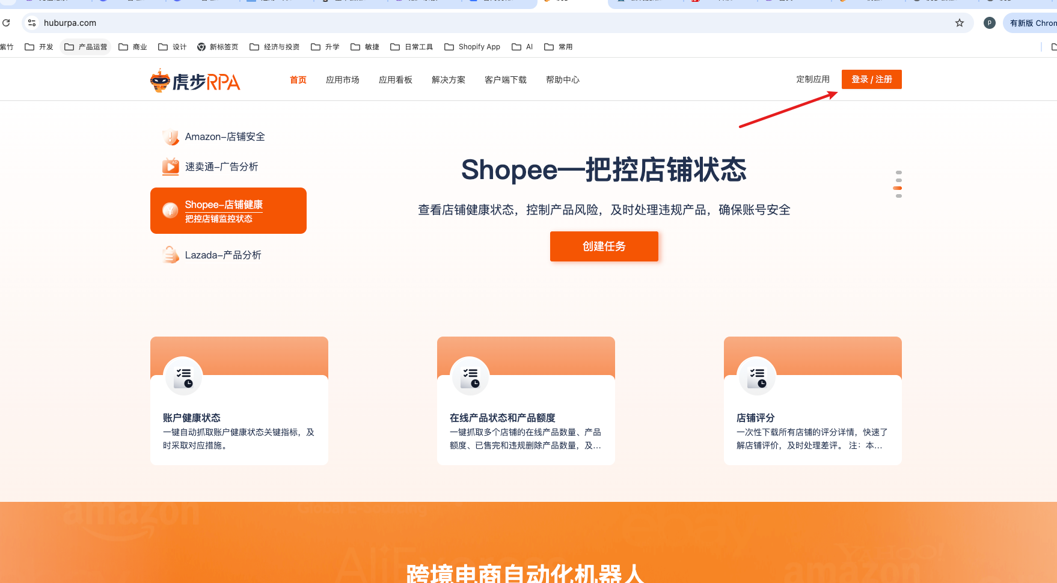
Task: Open the AI bookmark folder
Action: pyautogui.click(x=522, y=47)
